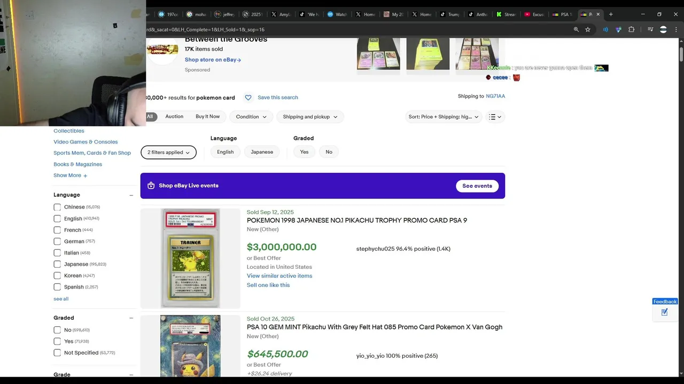Click the Save this search link

pos(278,98)
